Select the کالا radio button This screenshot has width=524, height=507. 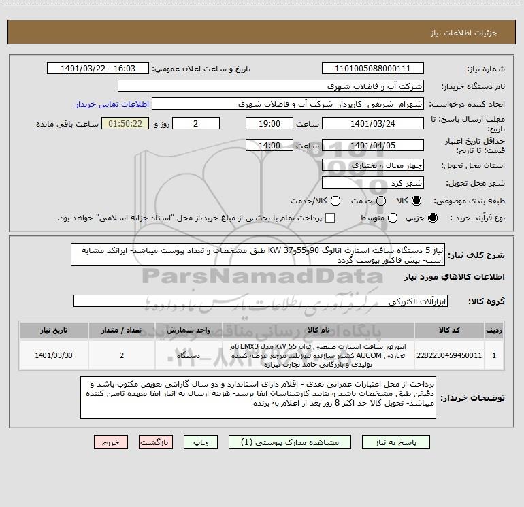click(x=416, y=201)
